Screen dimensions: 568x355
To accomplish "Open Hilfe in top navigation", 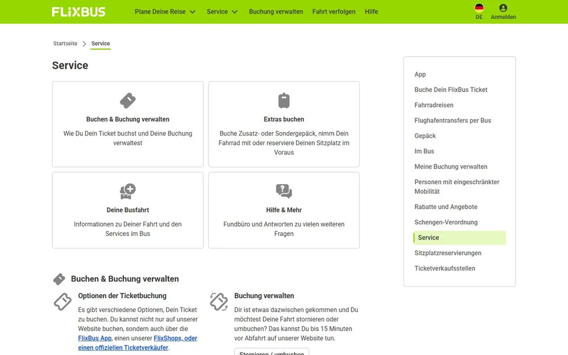I will coord(372,12).
